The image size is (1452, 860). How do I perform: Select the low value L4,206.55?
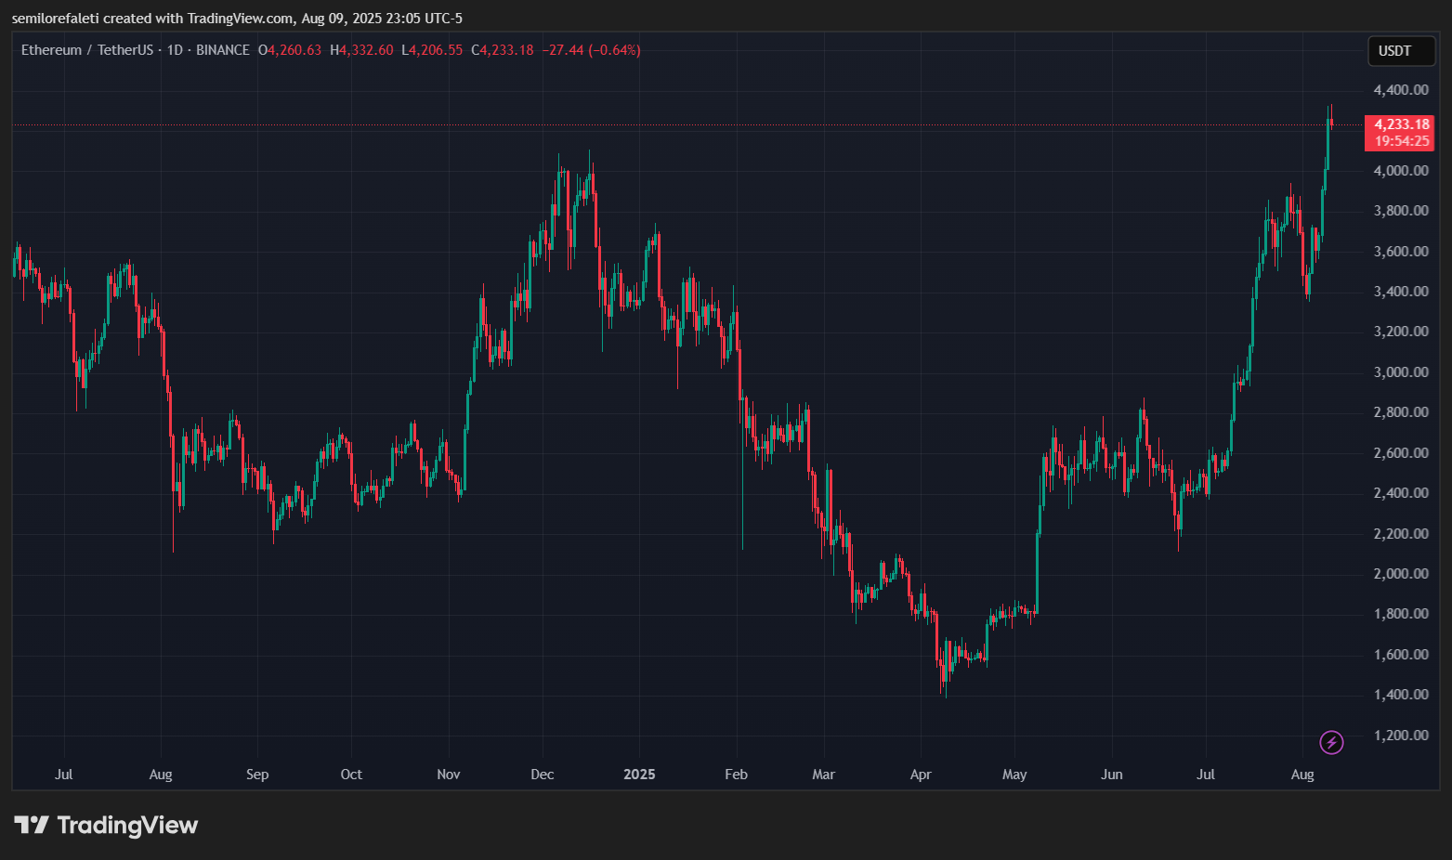[432, 50]
